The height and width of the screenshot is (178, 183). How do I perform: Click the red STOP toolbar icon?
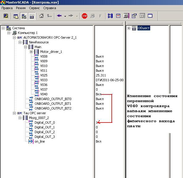tap(85, 16)
